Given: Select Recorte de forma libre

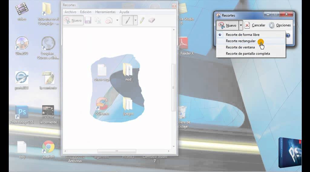Looking at the screenshot, I should [x=251, y=35].
